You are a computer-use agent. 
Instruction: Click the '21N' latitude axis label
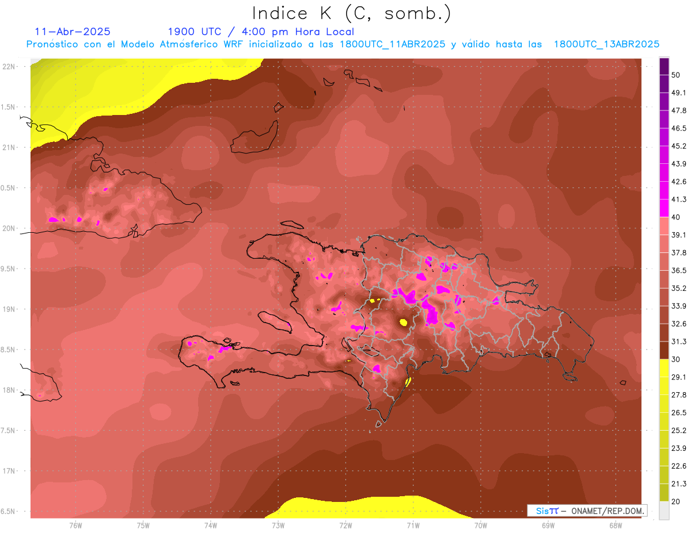click(x=9, y=148)
